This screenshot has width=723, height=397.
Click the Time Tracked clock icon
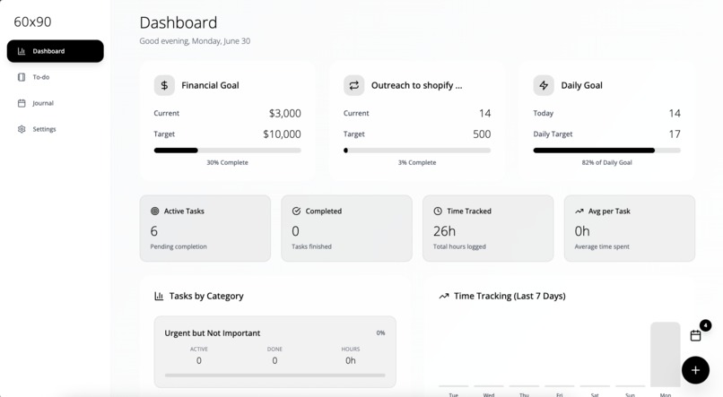pyautogui.click(x=438, y=211)
